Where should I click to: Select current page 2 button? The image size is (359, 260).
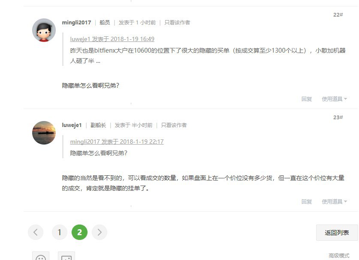(79, 232)
